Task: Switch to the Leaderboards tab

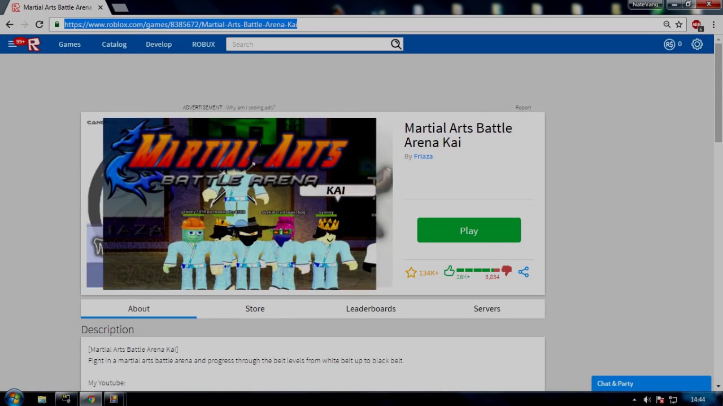Action: click(x=371, y=308)
